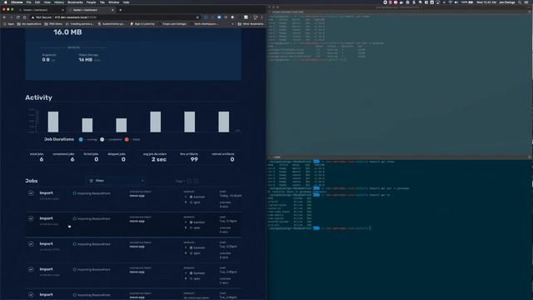This screenshot has height=300, width=533.
Task: Open the Chrome app menu
Action: pyautogui.click(x=17, y=2)
